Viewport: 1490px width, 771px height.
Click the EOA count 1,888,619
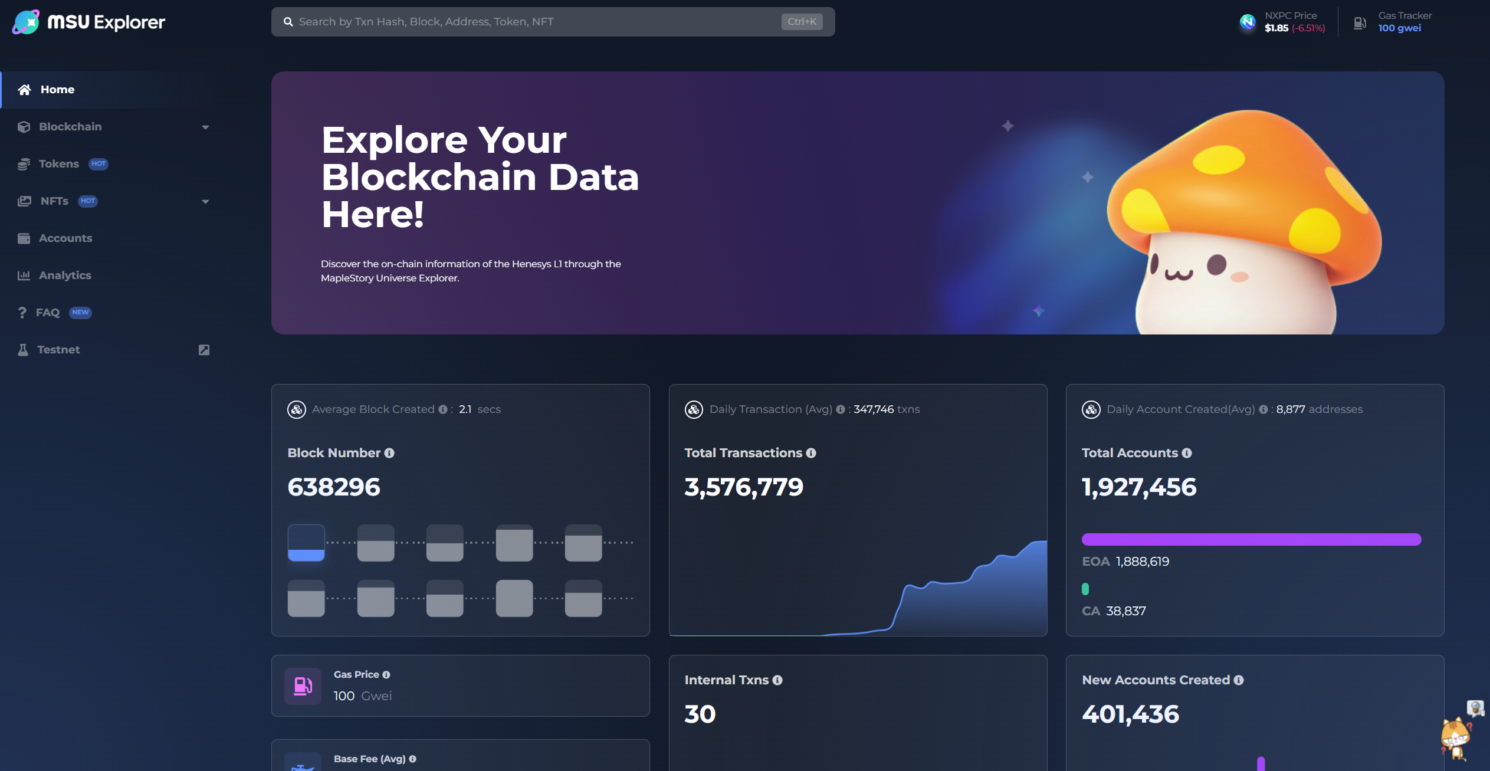point(1143,562)
